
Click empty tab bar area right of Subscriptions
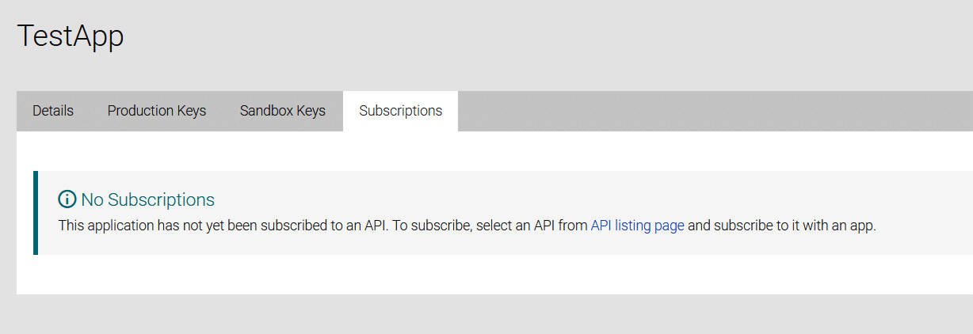pyautogui.click(x=713, y=111)
